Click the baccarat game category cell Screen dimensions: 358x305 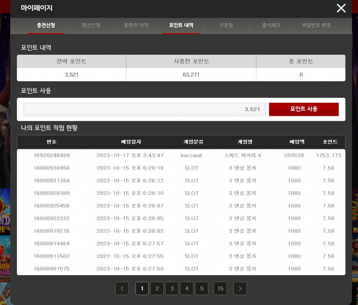pos(191,155)
